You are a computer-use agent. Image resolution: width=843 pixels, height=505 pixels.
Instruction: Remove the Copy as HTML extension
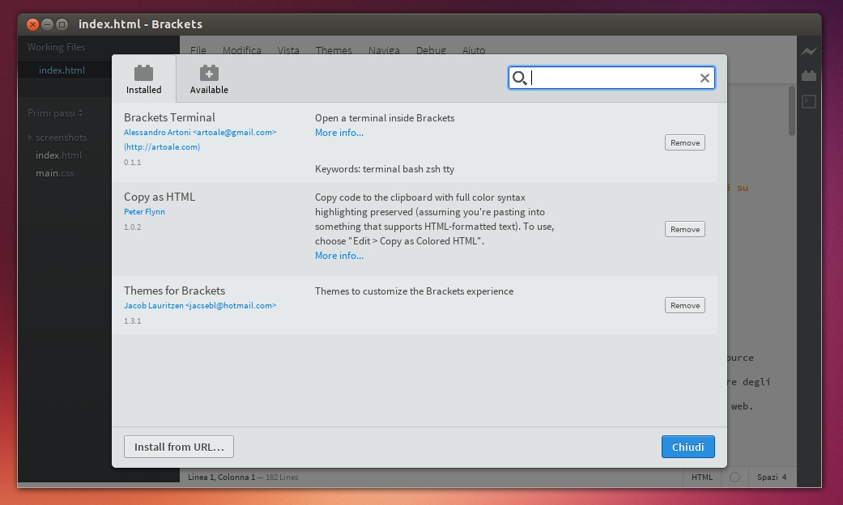[684, 229]
